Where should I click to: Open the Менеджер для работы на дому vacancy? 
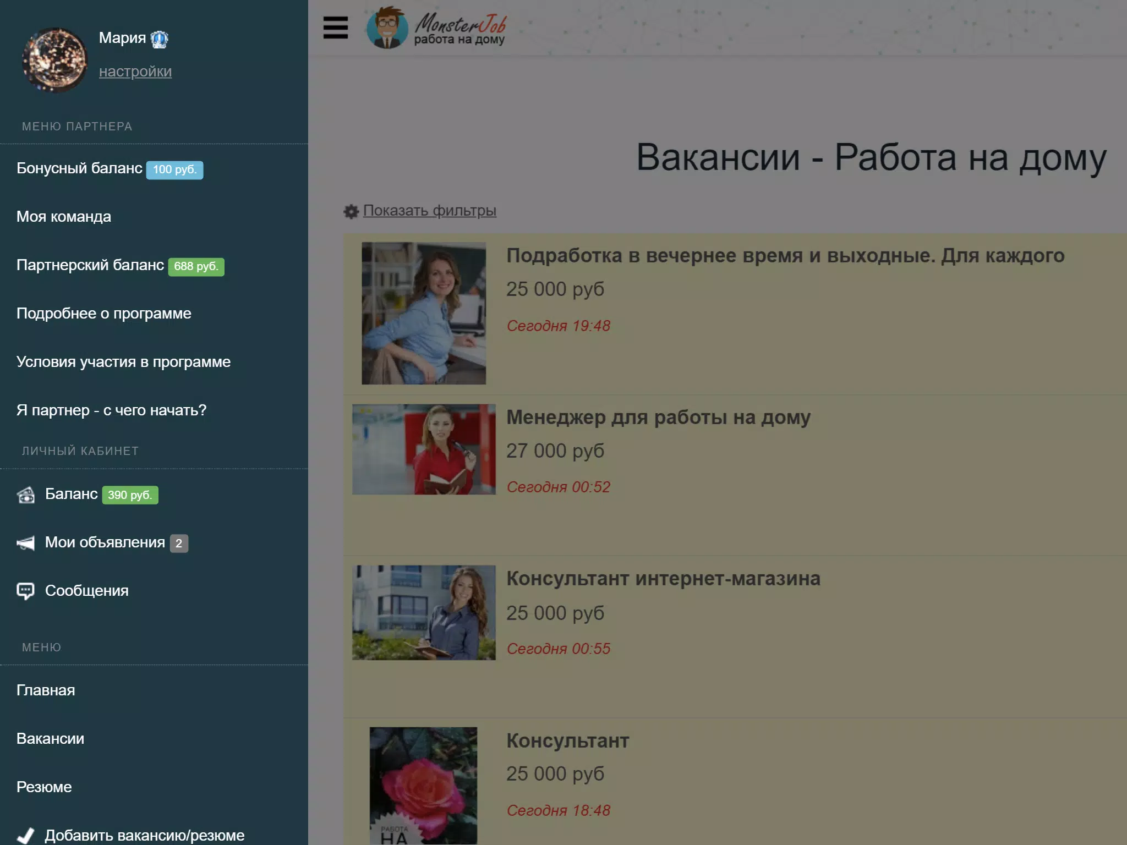658,418
